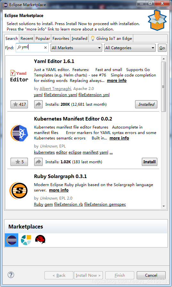Viewport: 172px width, 287px height.
Task: Click the fileExtension_rb tag
Action: tap(69, 204)
